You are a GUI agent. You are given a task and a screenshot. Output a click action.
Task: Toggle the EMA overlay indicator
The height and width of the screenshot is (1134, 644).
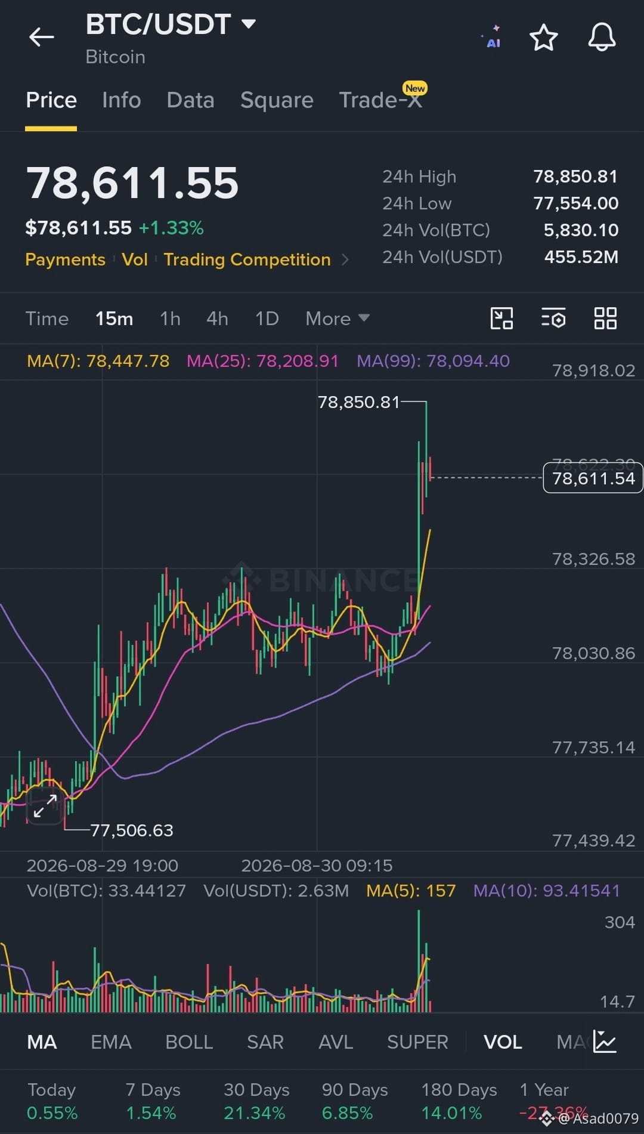pos(111,1042)
